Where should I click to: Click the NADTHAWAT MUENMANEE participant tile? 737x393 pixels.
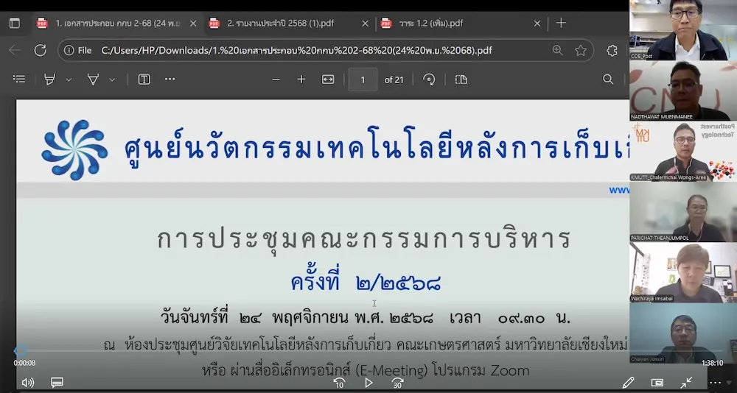pos(683,91)
